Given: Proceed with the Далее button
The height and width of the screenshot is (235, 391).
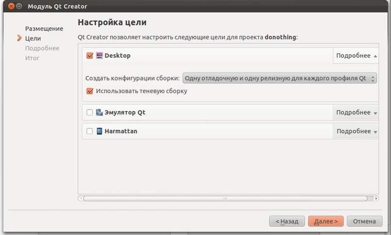Looking at the screenshot, I should 326,221.
